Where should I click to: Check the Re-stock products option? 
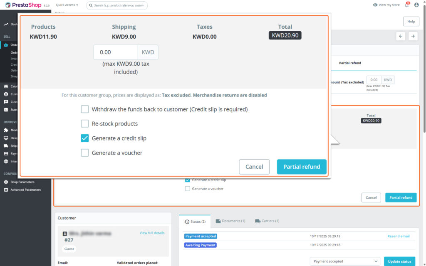click(x=85, y=123)
